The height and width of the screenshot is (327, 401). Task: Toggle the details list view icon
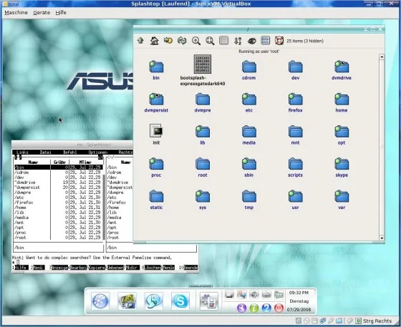tap(223, 40)
